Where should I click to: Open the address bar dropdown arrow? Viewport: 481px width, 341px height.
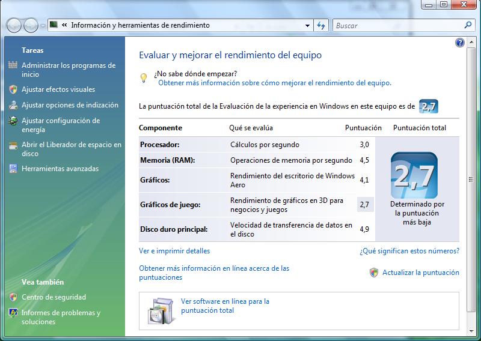point(307,25)
